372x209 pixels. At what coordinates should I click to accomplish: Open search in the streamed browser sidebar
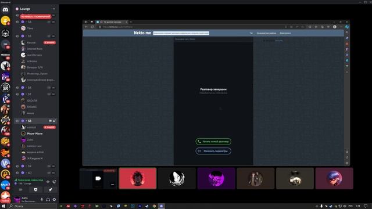(347, 33)
